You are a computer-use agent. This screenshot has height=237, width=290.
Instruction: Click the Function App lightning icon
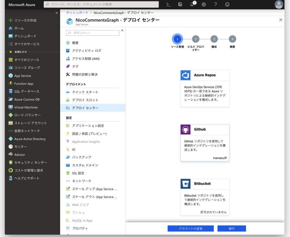click(x=11, y=84)
